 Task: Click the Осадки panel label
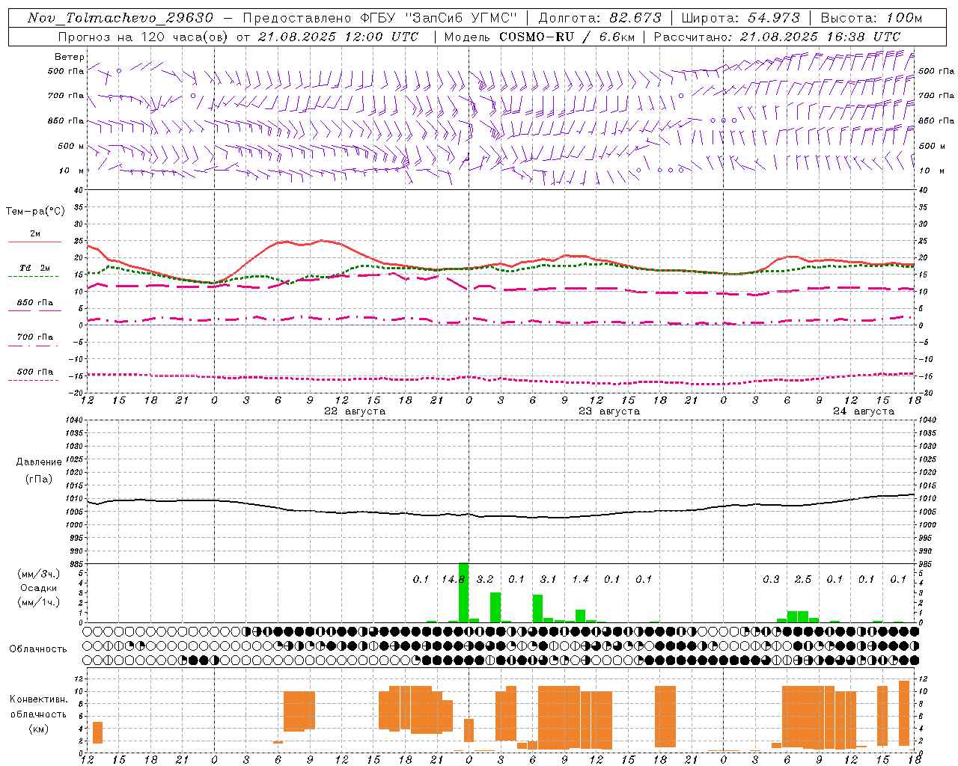tap(39, 588)
